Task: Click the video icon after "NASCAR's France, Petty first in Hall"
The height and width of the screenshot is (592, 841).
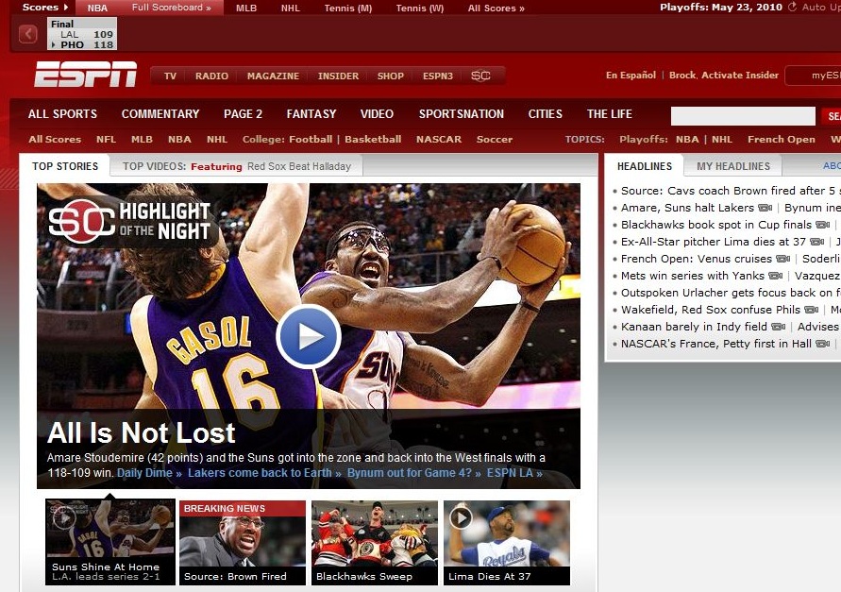Action: (822, 344)
